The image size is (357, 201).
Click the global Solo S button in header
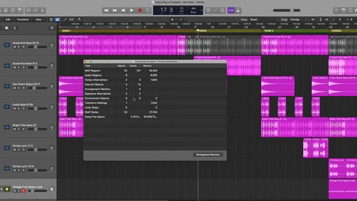(15, 28)
